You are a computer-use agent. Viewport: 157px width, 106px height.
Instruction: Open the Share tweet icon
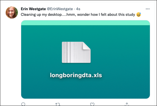pos(127,104)
